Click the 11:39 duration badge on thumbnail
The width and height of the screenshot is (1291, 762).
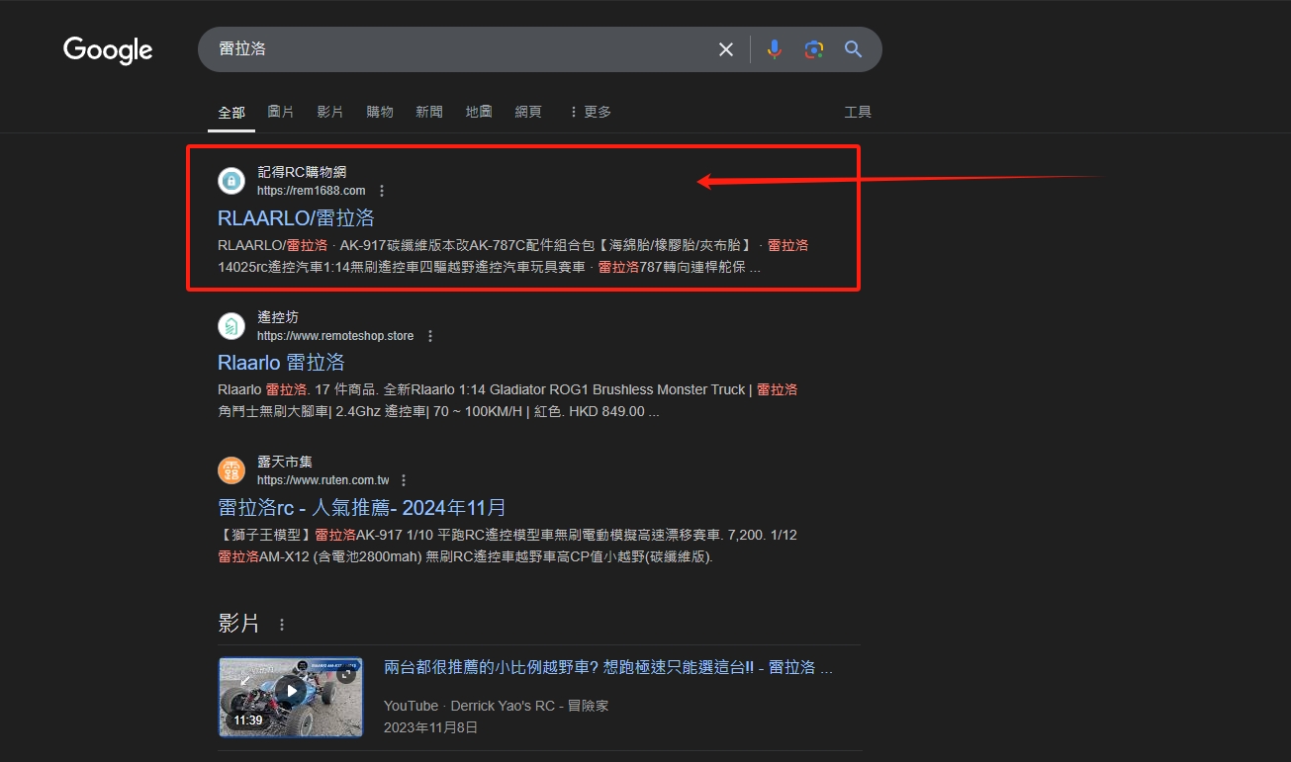[247, 720]
